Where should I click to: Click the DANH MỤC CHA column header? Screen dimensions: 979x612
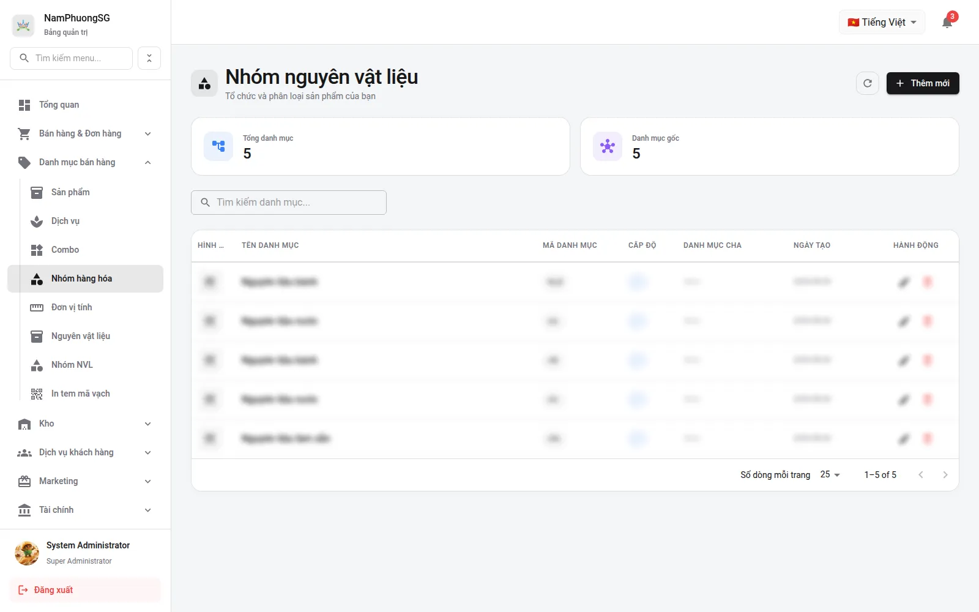(712, 245)
